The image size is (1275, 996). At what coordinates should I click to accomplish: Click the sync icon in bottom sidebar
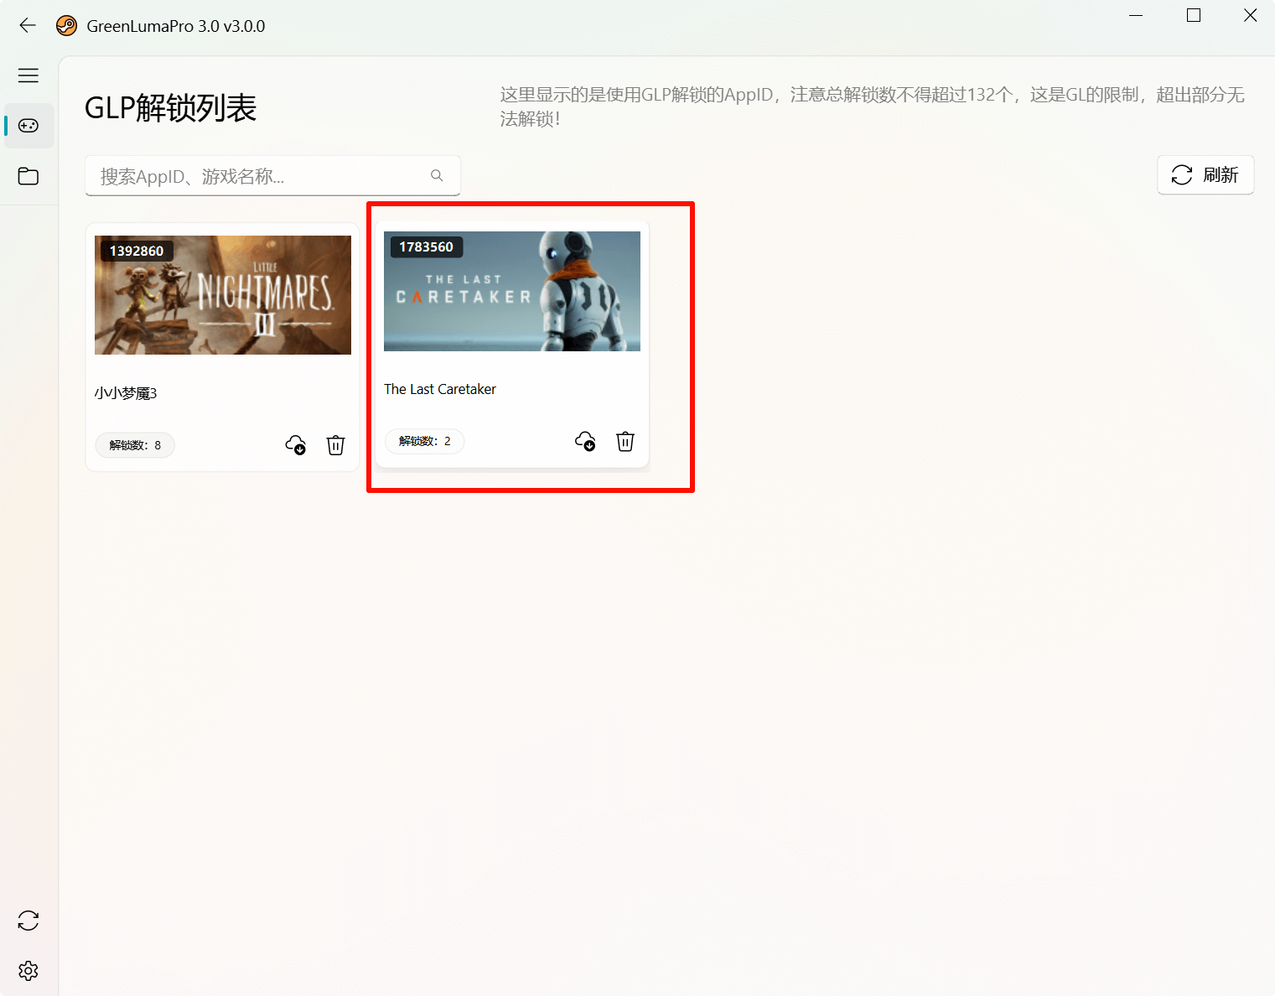coord(29,921)
